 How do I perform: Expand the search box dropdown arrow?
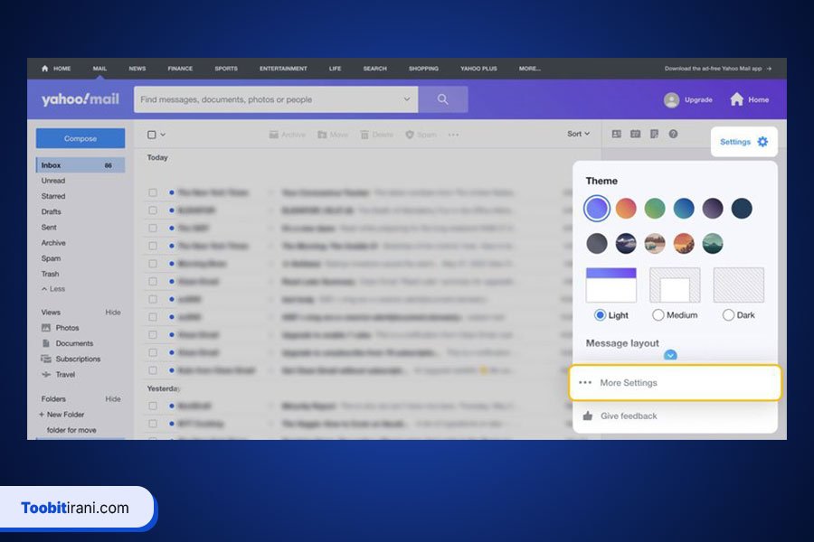(x=407, y=99)
